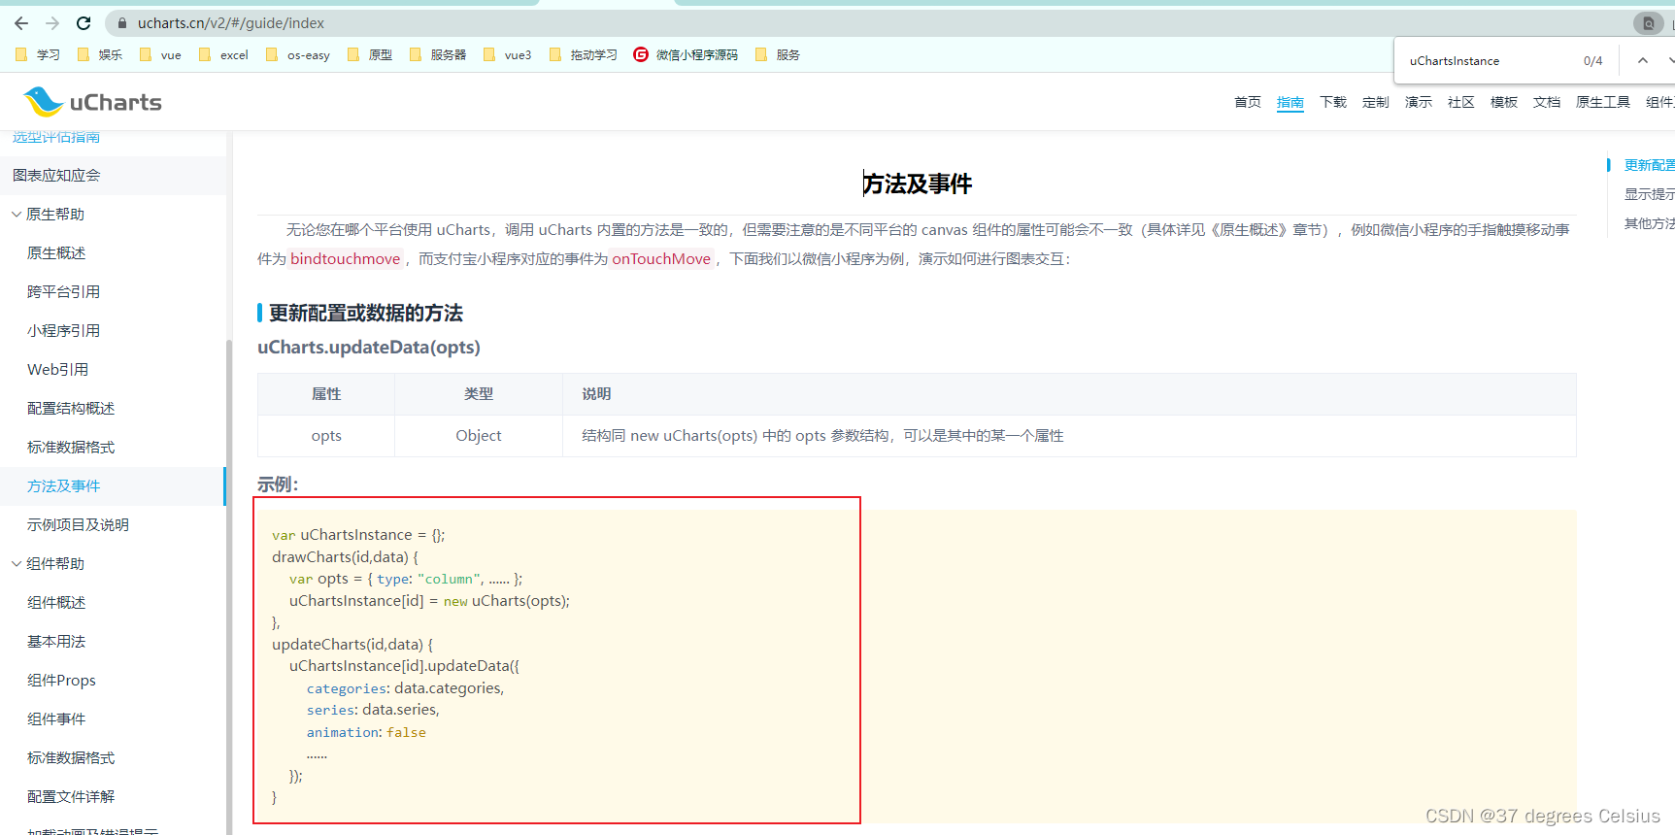1675x835 pixels.
Task: Open 配置文件详解 in sidebar
Action: (x=71, y=796)
